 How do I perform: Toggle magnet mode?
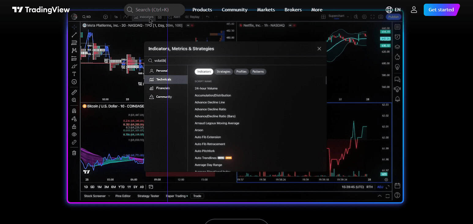tap(74, 111)
